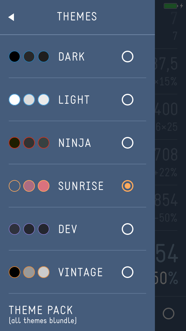Screen dimensions: 186x331
Task: Select the Dark theme radio button
Action: tap(127, 56)
